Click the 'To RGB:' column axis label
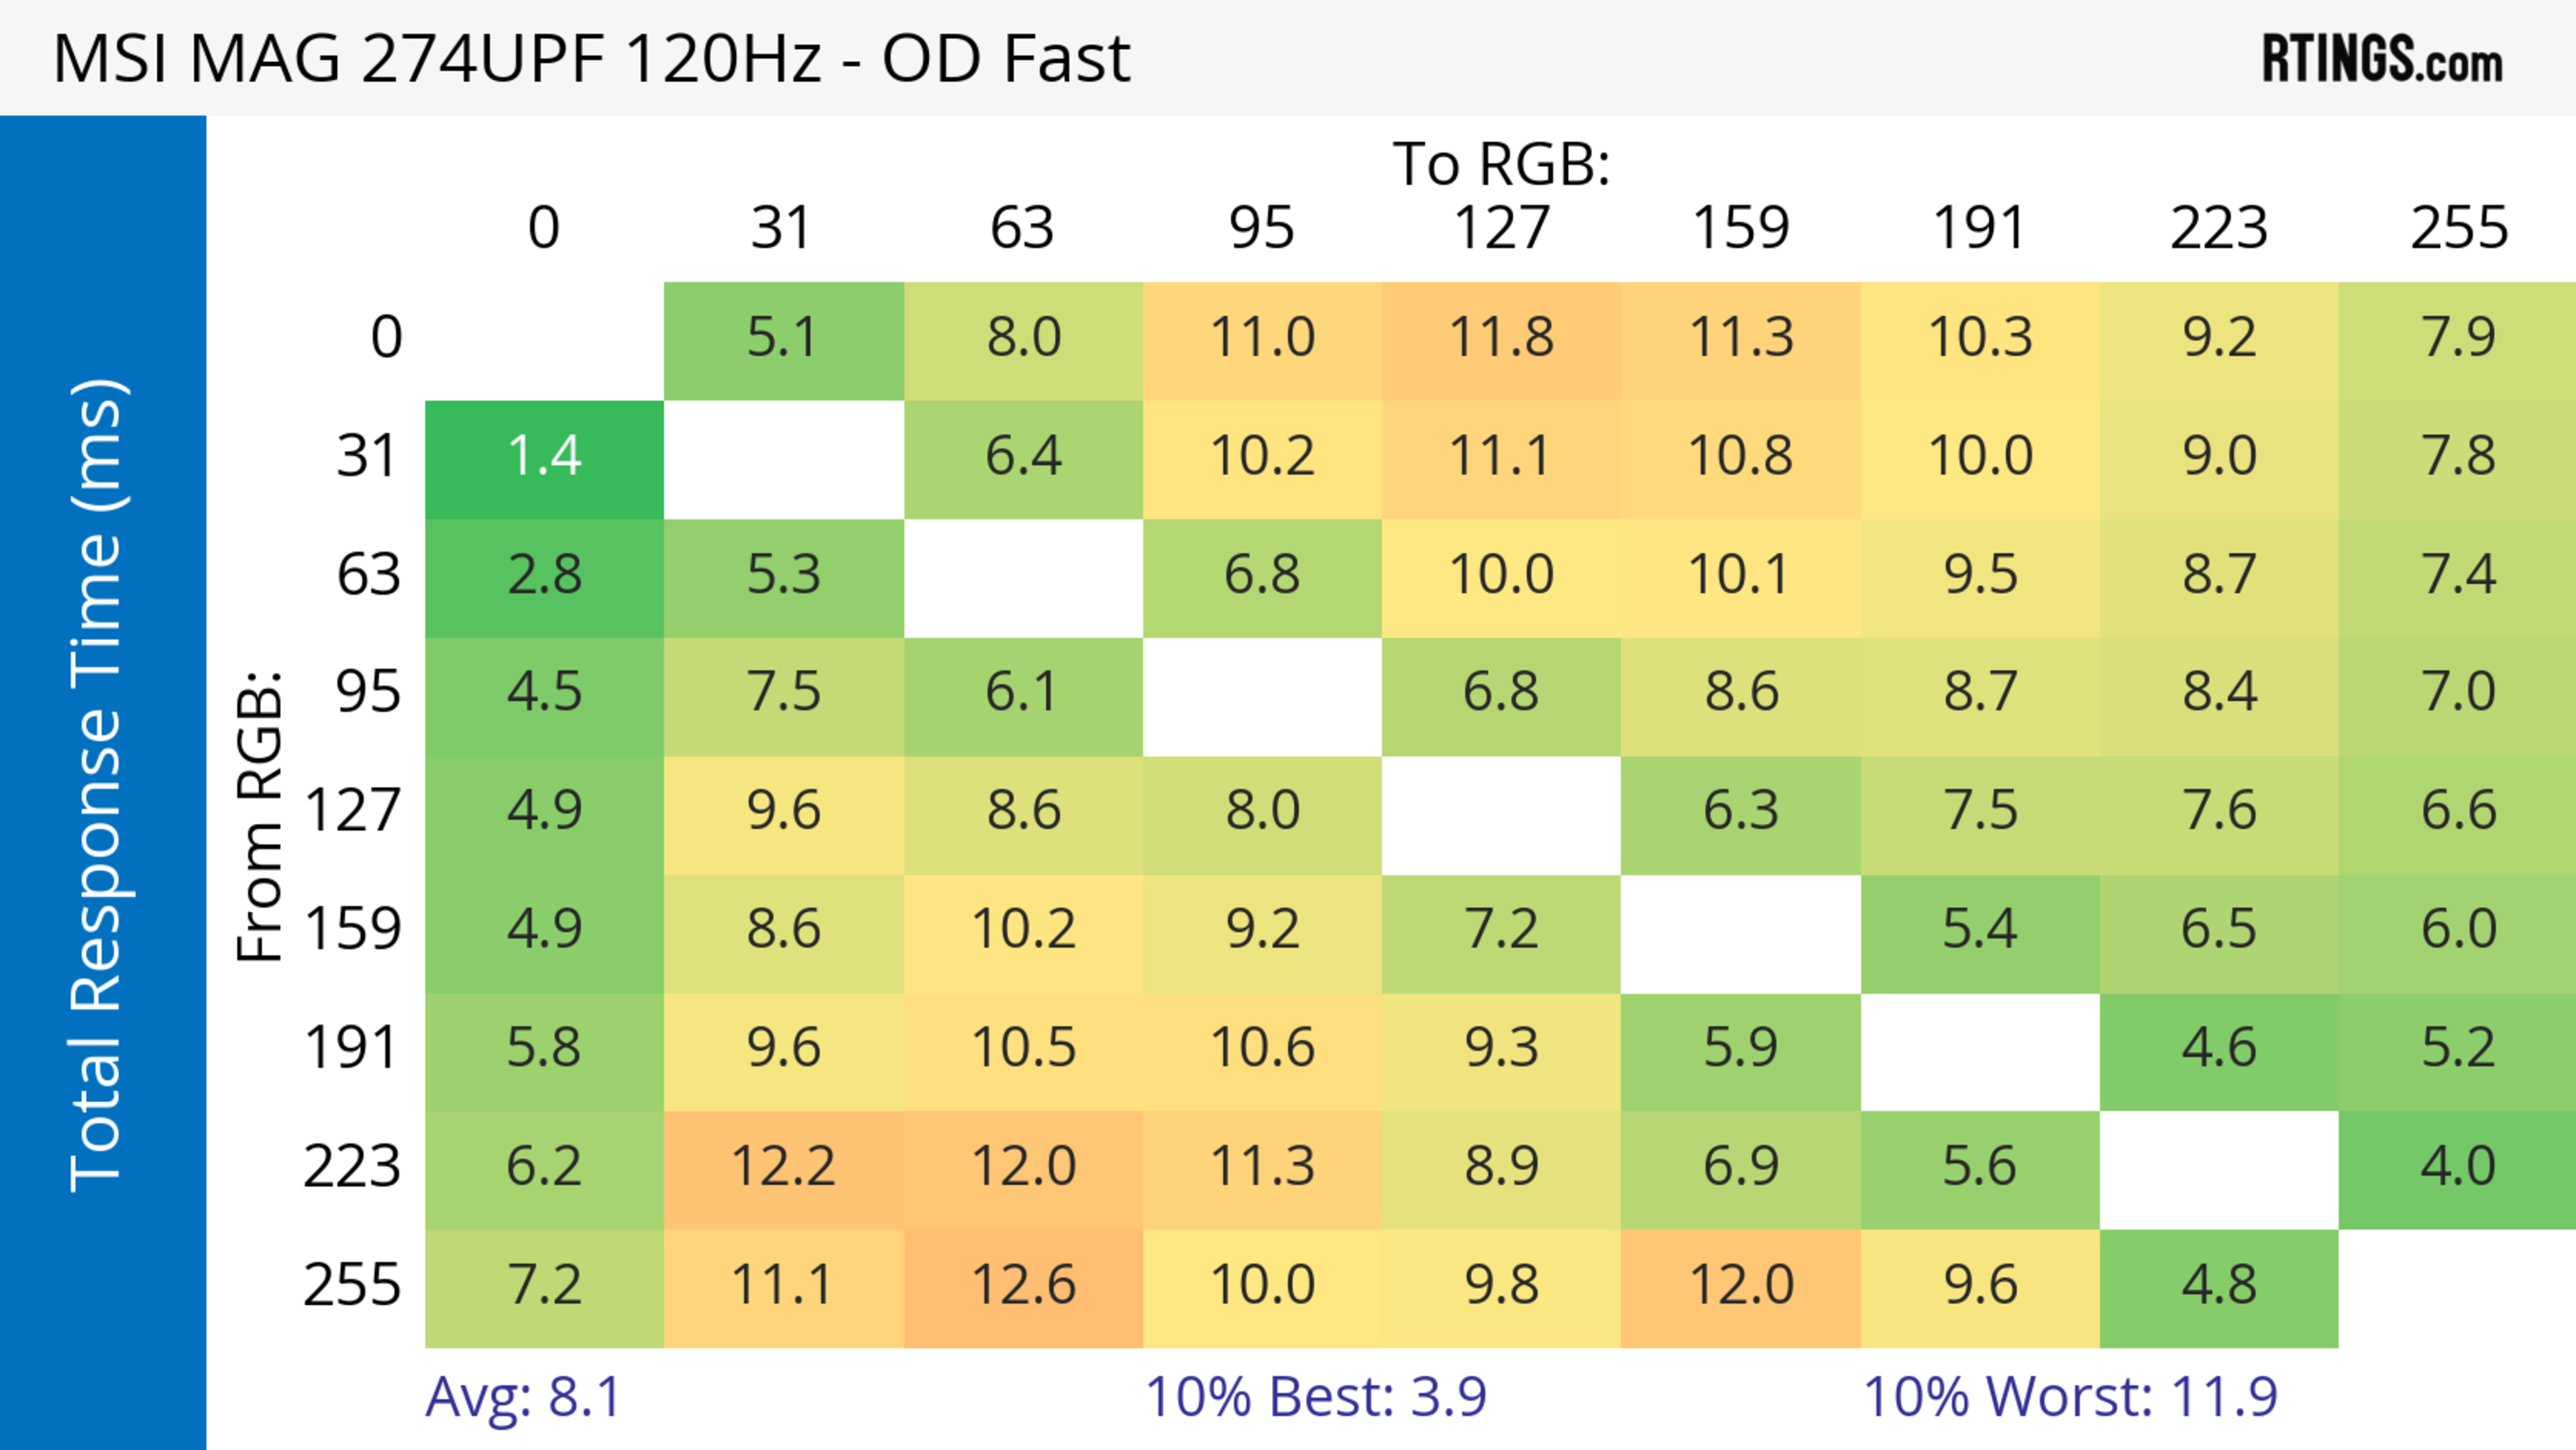 pos(1500,164)
